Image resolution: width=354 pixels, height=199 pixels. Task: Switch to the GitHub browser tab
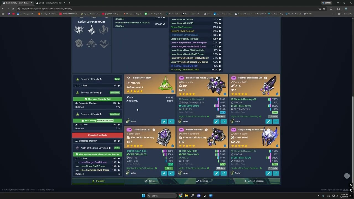coord(50,3)
